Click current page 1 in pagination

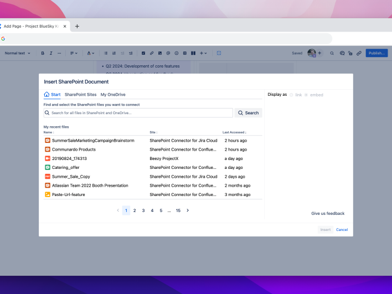[x=126, y=210]
